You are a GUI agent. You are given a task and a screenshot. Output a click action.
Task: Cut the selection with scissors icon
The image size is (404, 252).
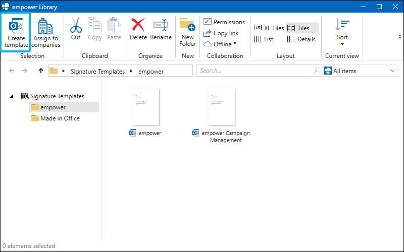point(76,25)
